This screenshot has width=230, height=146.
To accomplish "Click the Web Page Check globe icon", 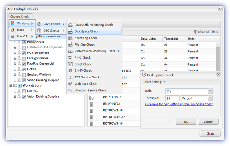I will (x=70, y=84).
